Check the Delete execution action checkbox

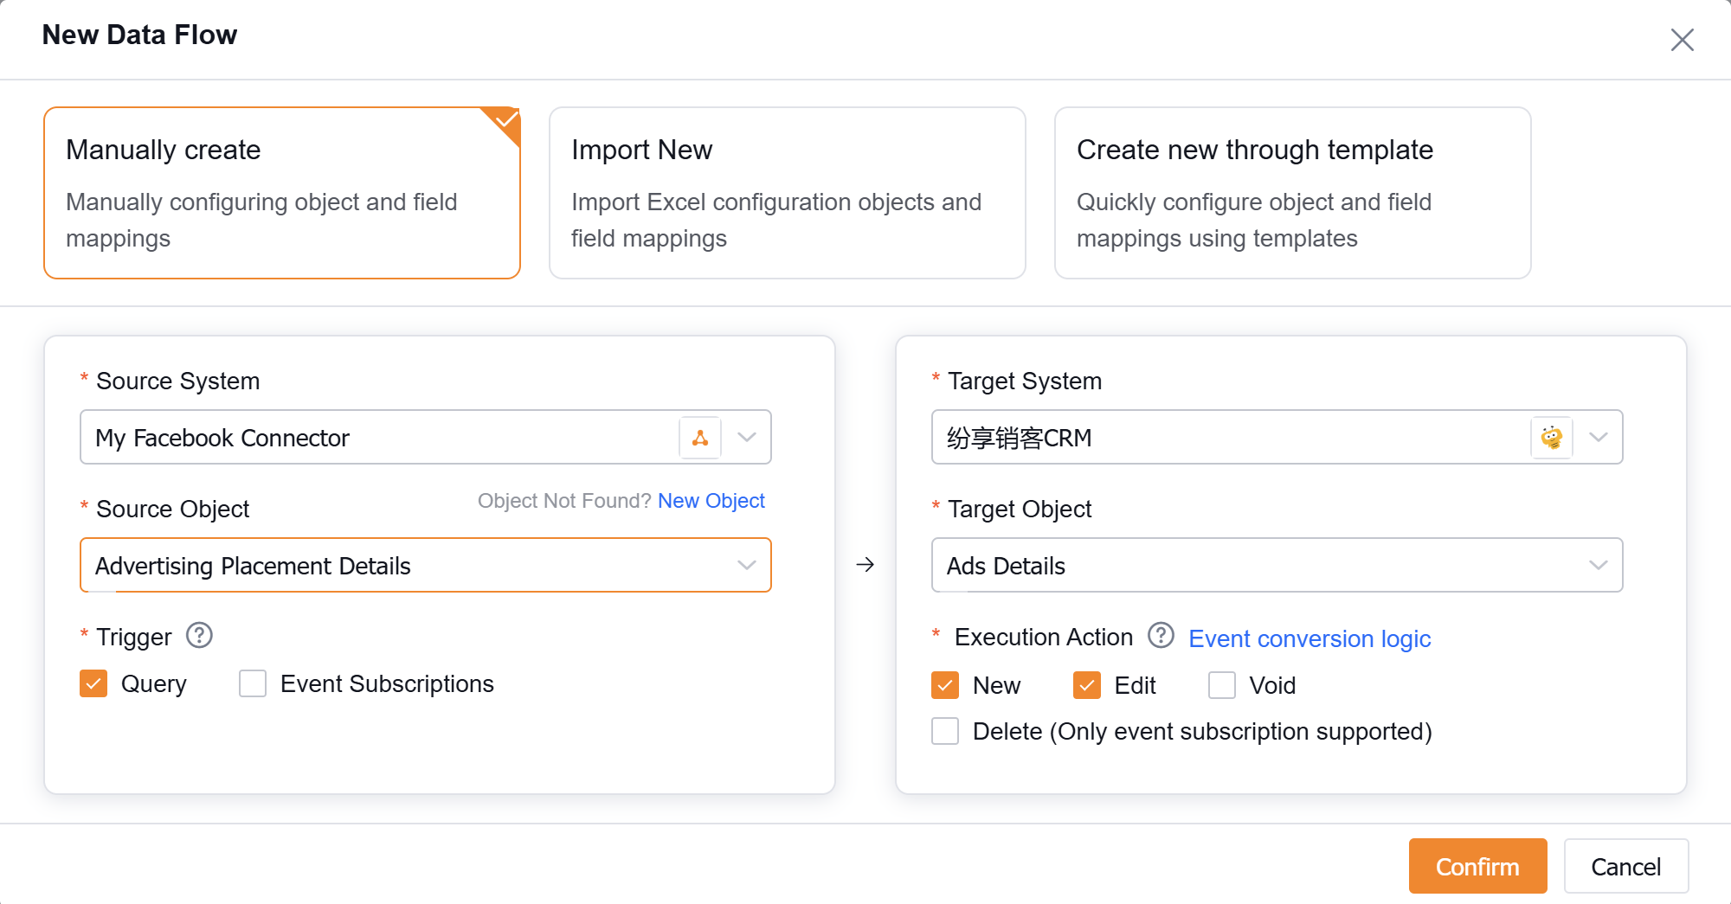point(945,731)
